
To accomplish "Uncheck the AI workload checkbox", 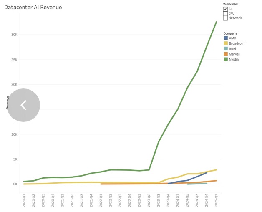I will (x=226, y=9).
